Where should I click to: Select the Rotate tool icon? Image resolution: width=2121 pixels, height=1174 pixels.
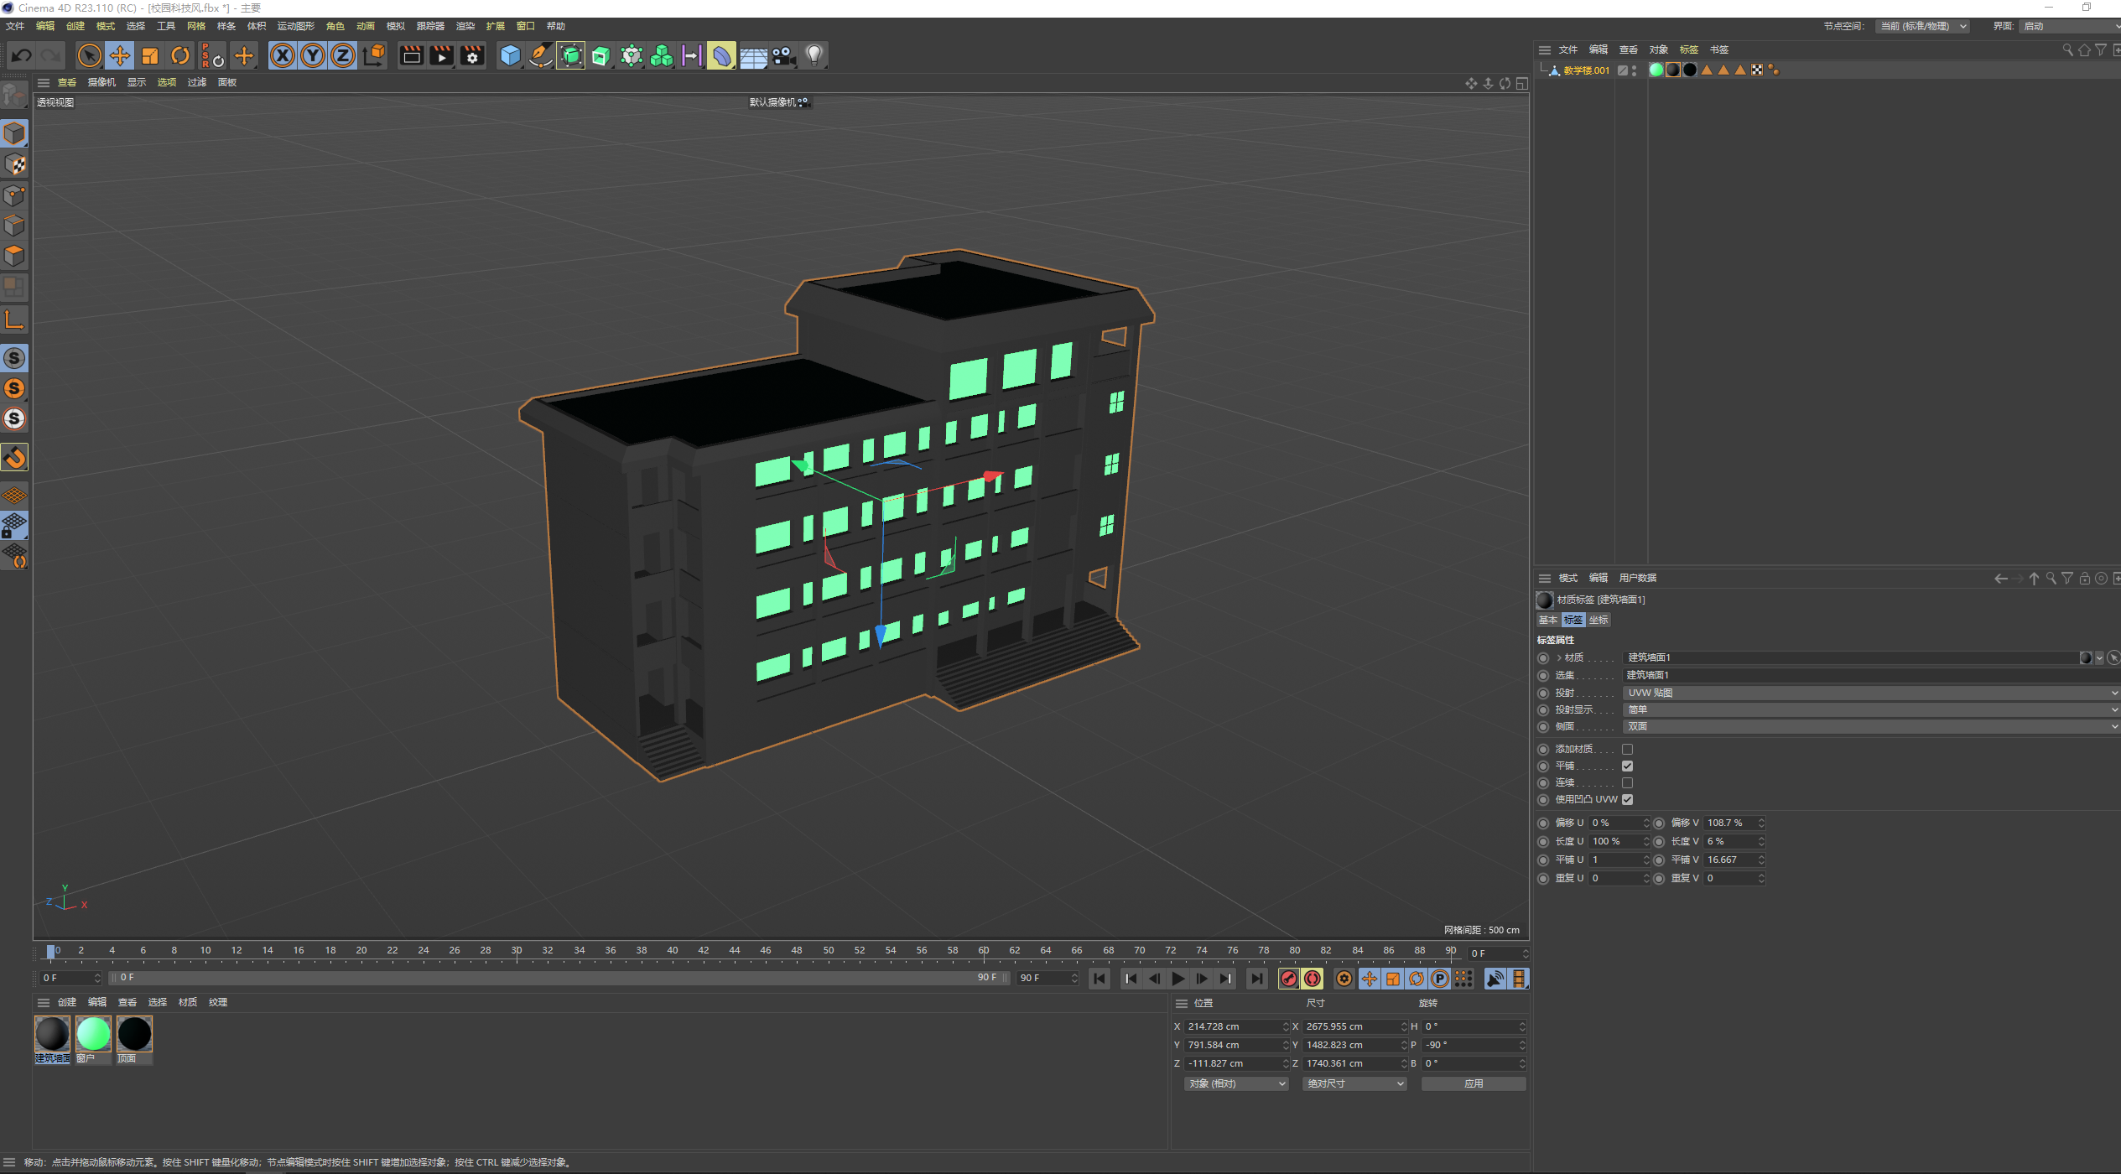[180, 56]
